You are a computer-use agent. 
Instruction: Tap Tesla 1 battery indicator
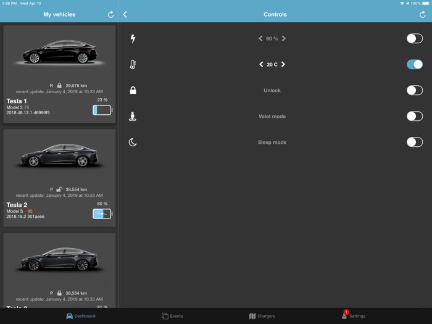(102, 110)
